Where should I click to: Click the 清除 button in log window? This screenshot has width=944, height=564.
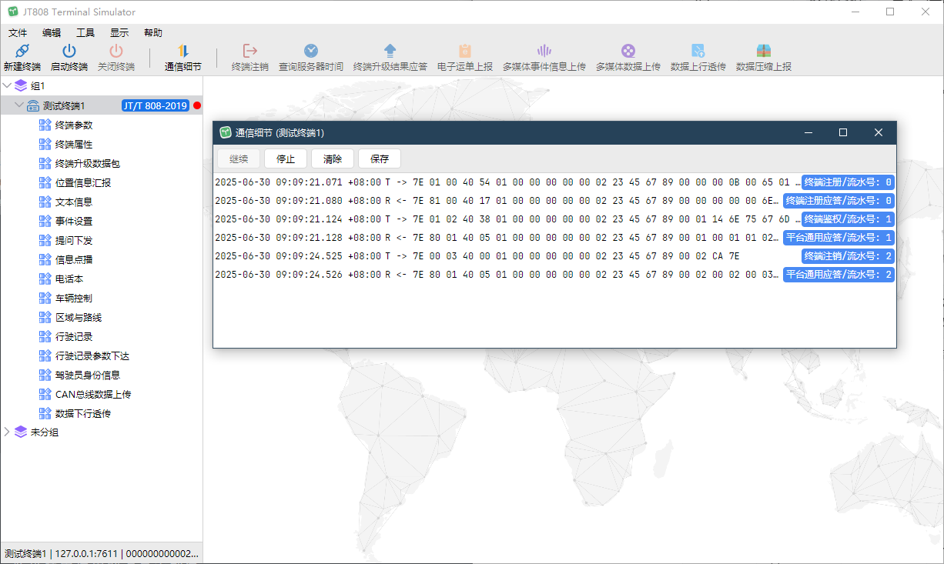333,159
